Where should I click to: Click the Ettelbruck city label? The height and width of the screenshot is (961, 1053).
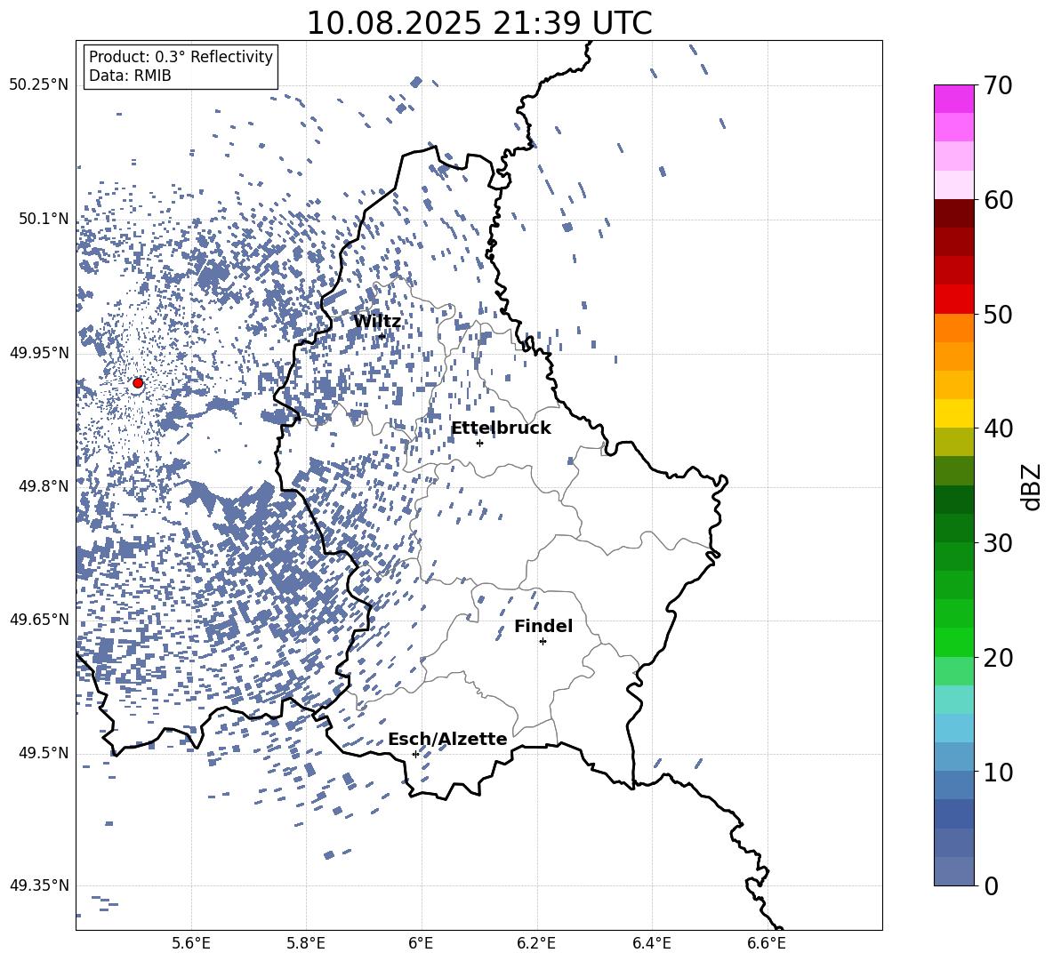[501, 428]
